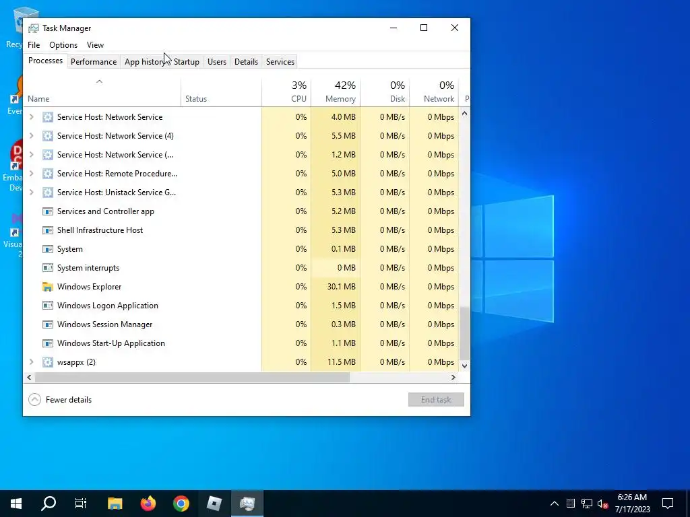Click the Service Host: Remote Procedure gear icon
690x517 pixels.
48,174
